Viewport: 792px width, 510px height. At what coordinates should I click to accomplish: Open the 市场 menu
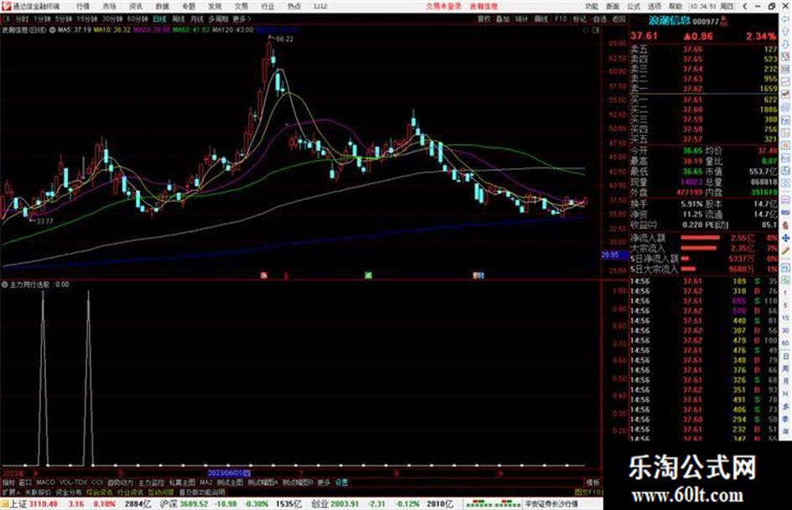(x=109, y=7)
